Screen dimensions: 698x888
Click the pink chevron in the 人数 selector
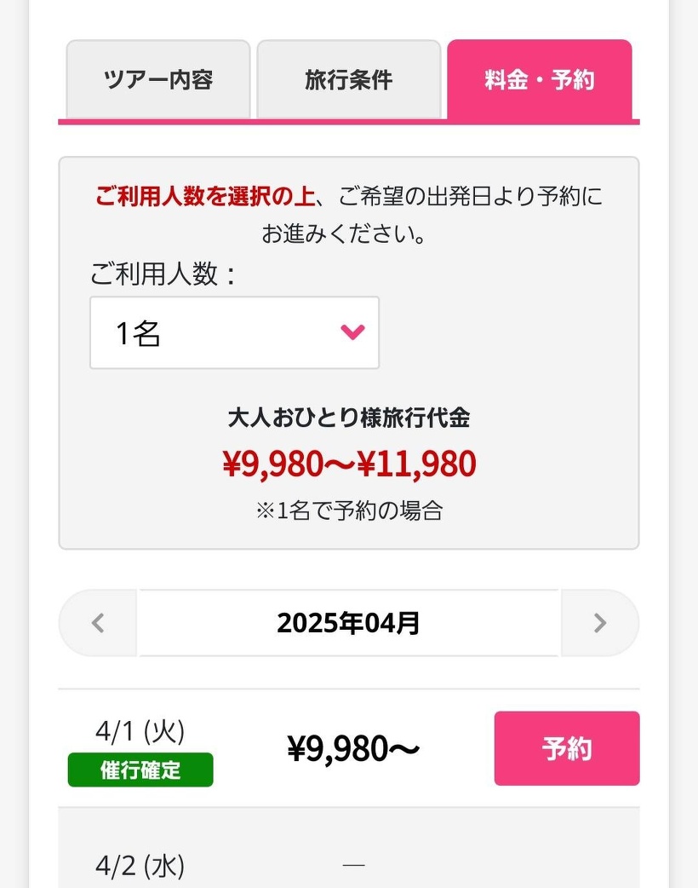coord(352,332)
